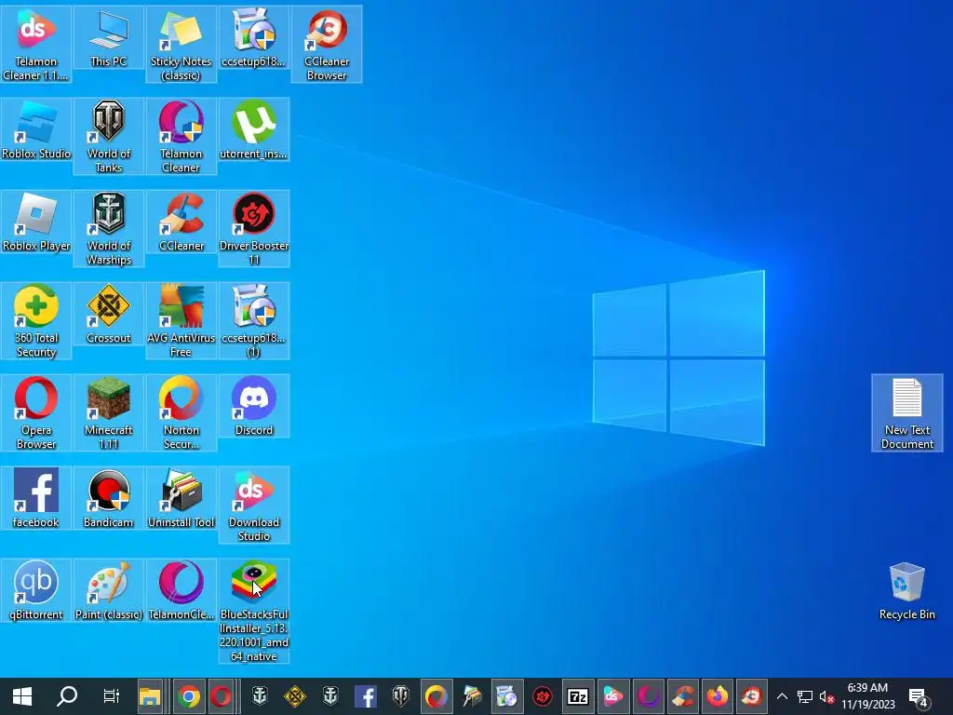This screenshot has height=715, width=953.
Task: Launch Crossout from the taskbar
Action: 295,696
